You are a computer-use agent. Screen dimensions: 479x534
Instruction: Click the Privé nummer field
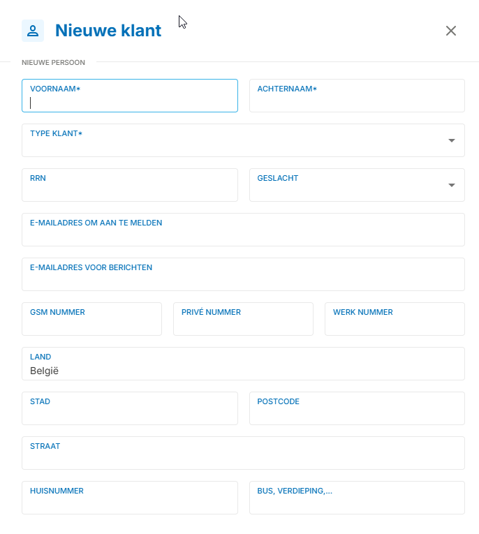[243, 319]
